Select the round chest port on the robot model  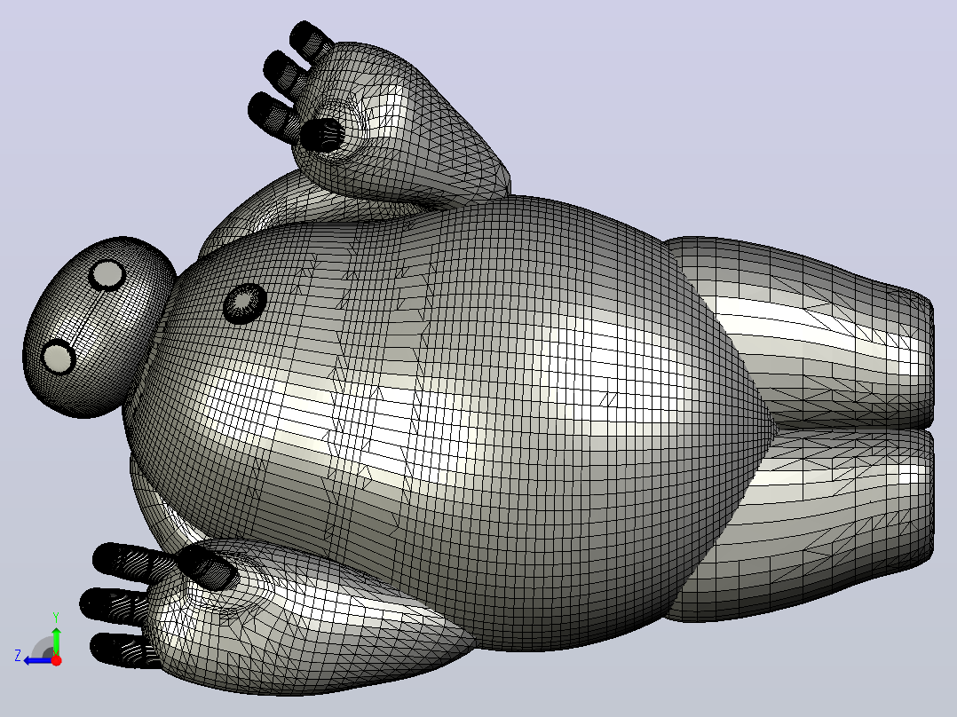245,303
